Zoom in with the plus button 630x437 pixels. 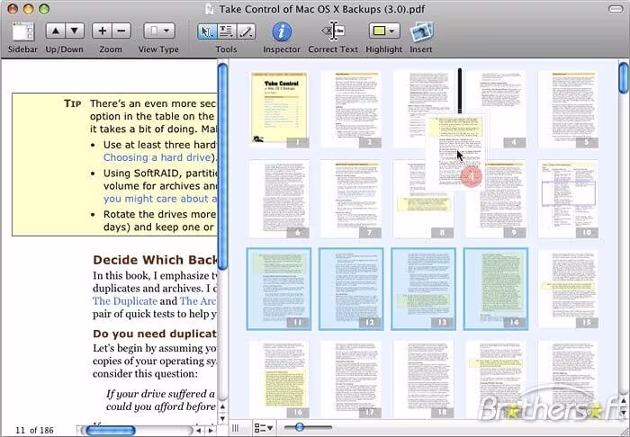pyautogui.click(x=102, y=31)
